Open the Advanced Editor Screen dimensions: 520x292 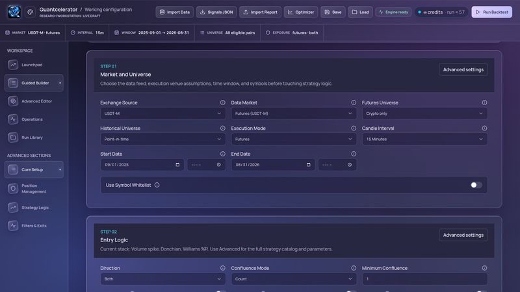click(34, 101)
